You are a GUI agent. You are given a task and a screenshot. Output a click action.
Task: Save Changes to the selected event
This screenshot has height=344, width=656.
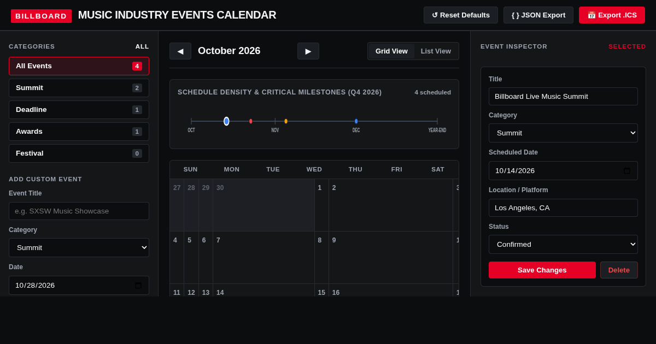tap(542, 270)
